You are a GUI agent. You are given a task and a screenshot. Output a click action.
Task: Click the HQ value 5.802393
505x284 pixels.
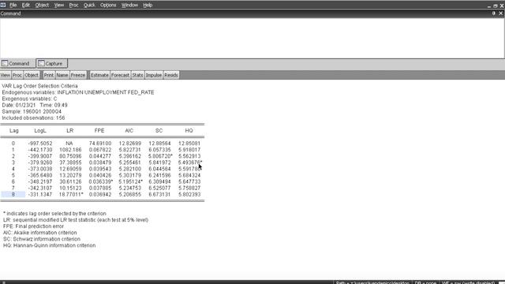pos(189,195)
